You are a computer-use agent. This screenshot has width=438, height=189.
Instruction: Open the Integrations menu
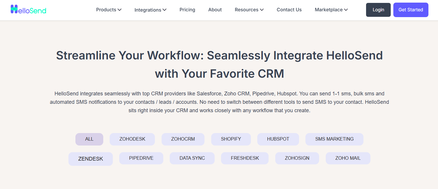coord(150,10)
